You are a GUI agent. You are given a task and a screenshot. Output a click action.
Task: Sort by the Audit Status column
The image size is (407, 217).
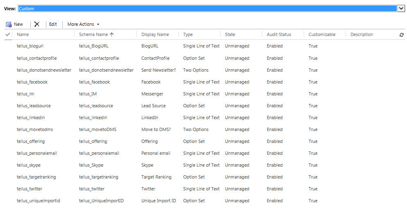pos(279,35)
